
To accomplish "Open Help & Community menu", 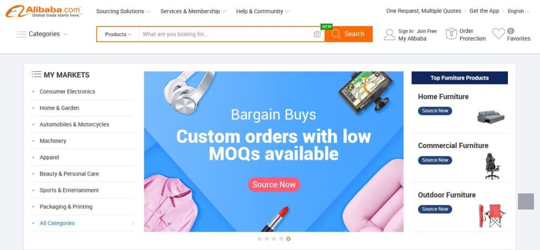I will [263, 12].
